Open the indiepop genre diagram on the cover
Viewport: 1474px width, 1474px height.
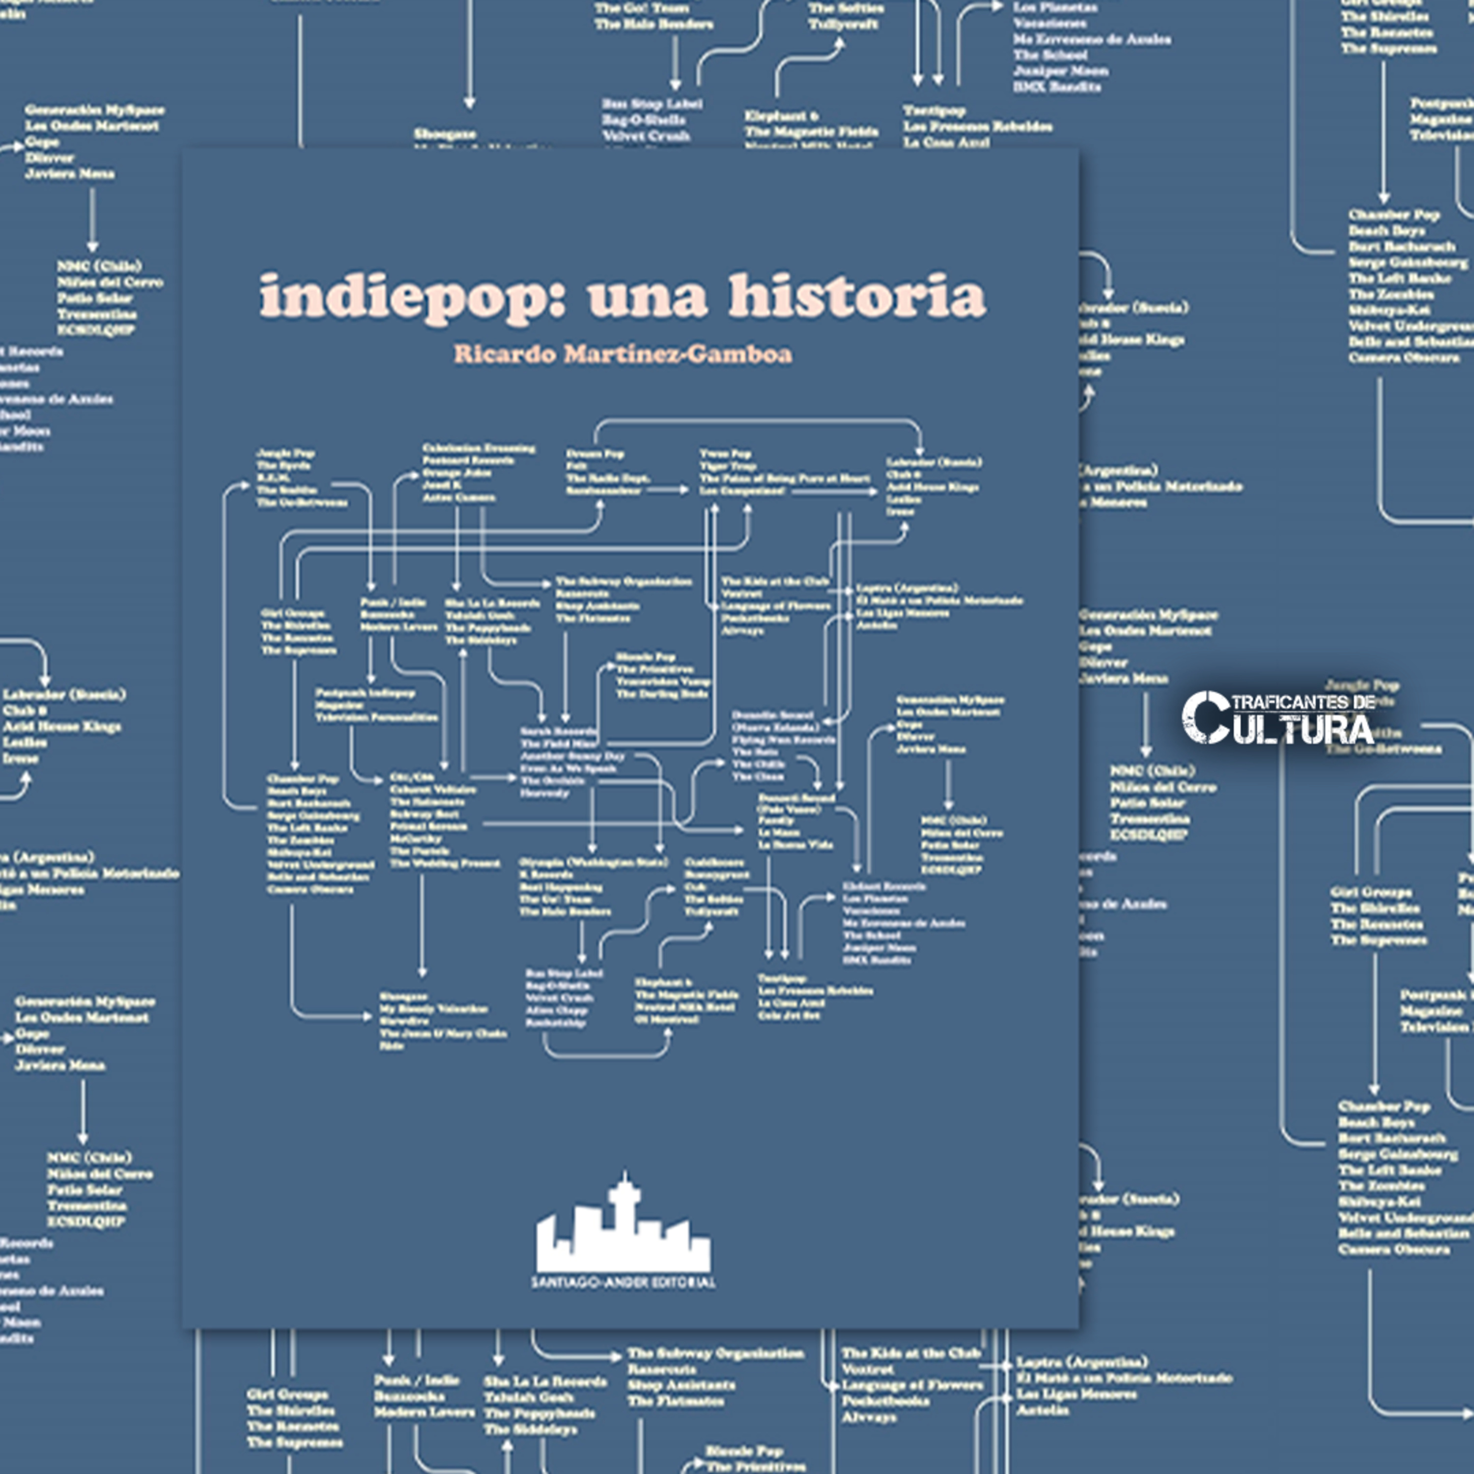[x=623, y=738]
